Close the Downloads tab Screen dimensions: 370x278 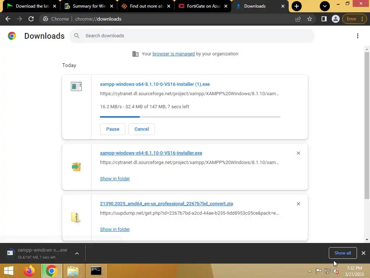[x=283, y=6]
